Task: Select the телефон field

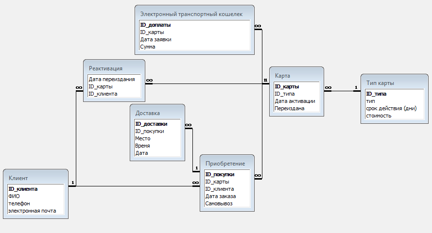Action: (x=19, y=203)
